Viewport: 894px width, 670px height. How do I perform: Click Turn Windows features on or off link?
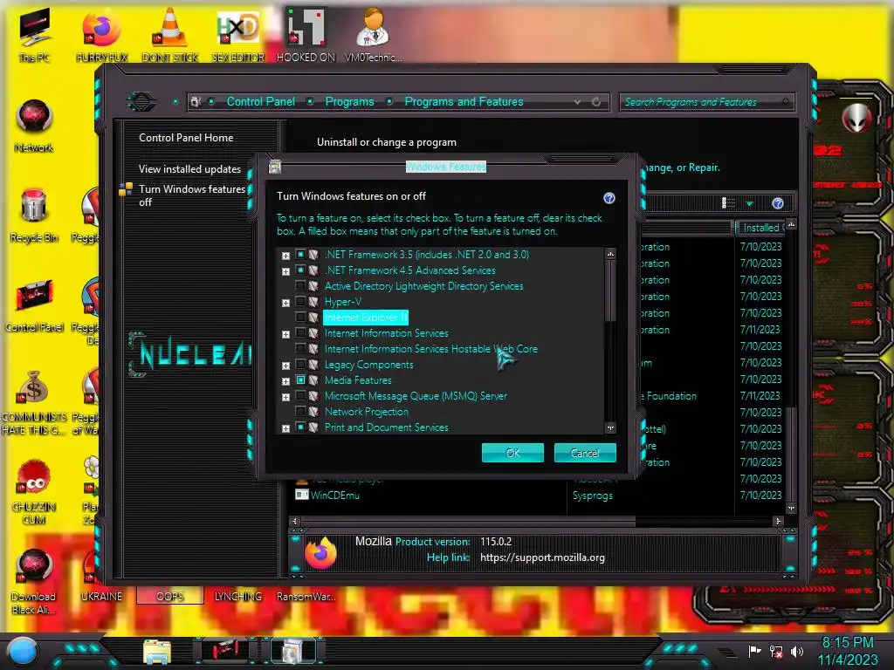point(191,195)
